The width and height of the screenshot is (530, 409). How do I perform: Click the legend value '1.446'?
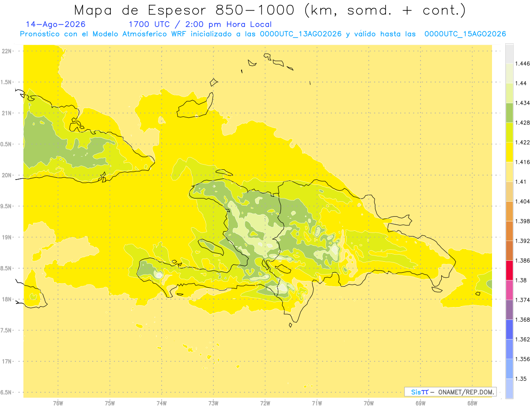[x=522, y=64]
